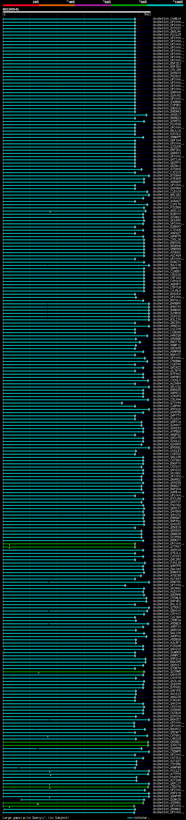186x820 pixels.
Task: Select the AU189541 query title
Action: (x=11, y=10)
